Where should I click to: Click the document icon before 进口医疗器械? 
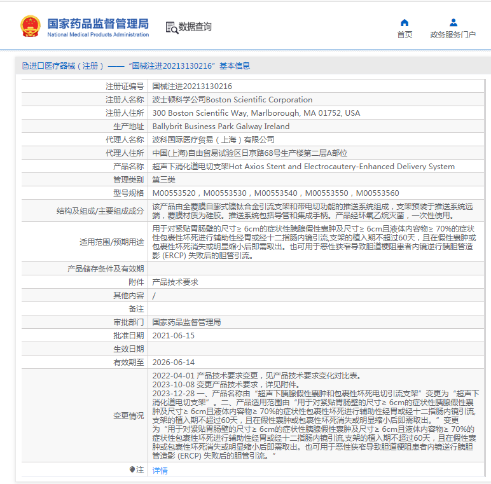pos(25,66)
